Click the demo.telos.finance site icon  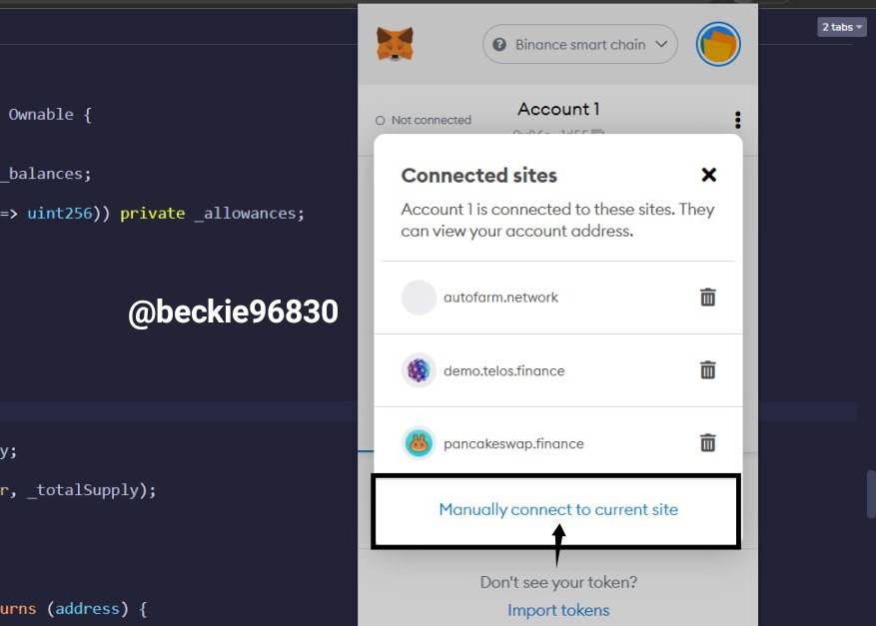coord(419,370)
